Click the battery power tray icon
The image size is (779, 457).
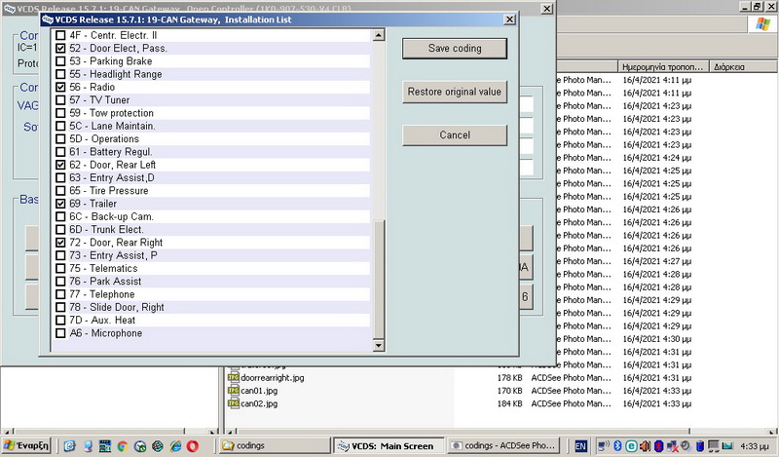(x=700, y=446)
